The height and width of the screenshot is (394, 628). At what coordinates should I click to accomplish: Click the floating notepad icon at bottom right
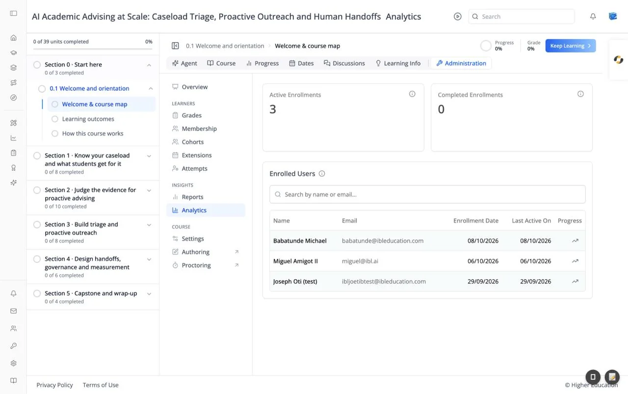pyautogui.click(x=612, y=377)
